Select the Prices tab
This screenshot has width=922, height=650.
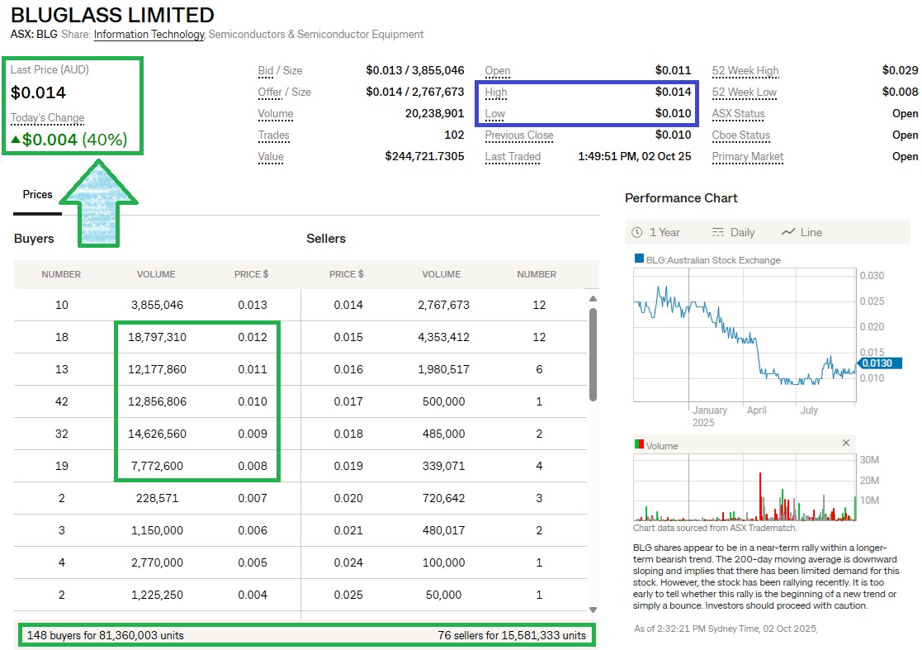tap(38, 195)
